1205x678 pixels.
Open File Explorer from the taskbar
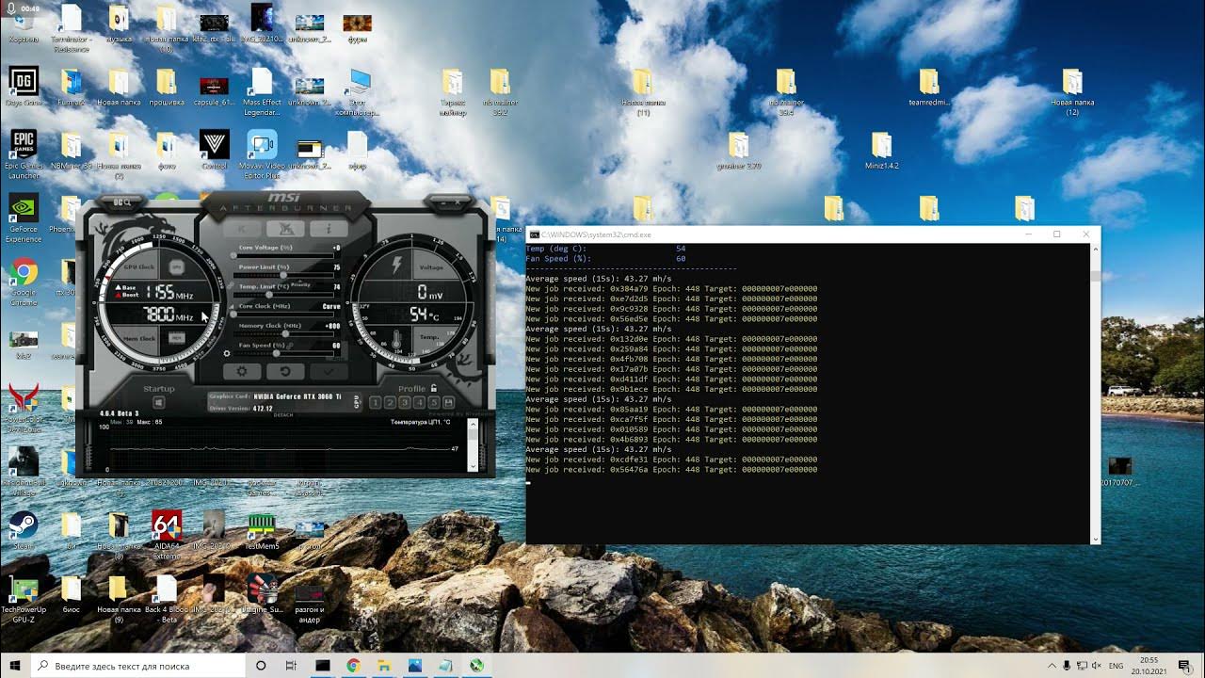pos(384,666)
